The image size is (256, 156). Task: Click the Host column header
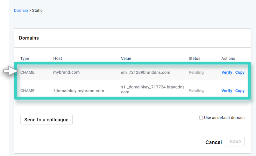click(x=58, y=58)
